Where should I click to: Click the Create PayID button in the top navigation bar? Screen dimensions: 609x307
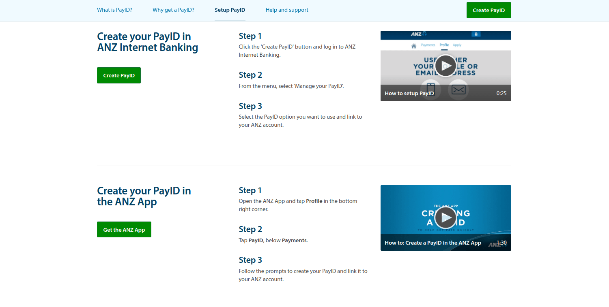click(488, 10)
